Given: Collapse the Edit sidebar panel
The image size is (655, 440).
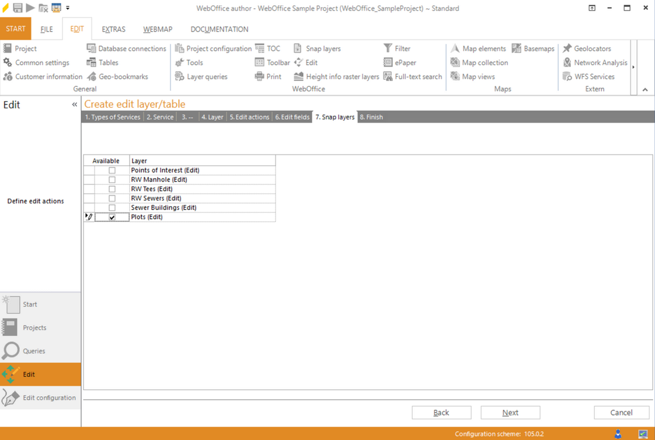Looking at the screenshot, I should pos(74,104).
